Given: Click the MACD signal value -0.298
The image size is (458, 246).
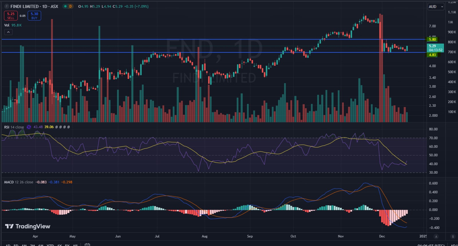Looking at the screenshot, I should (x=67, y=182).
